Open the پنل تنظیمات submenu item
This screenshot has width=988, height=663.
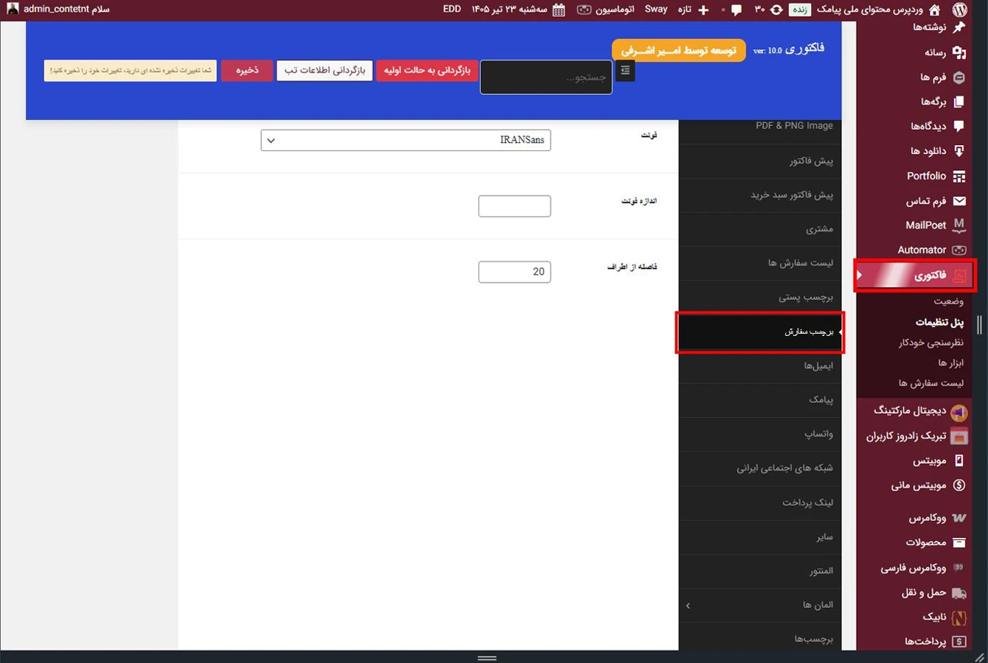939,322
